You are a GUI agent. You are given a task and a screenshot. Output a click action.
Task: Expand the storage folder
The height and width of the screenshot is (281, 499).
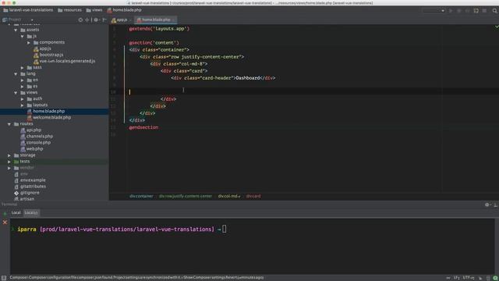[x=9, y=155]
